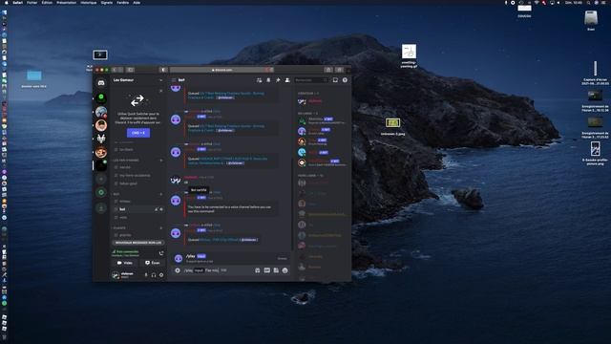Screen dimensions: 611x344
Task: Show Safari sidebar button
Action: point(131,70)
